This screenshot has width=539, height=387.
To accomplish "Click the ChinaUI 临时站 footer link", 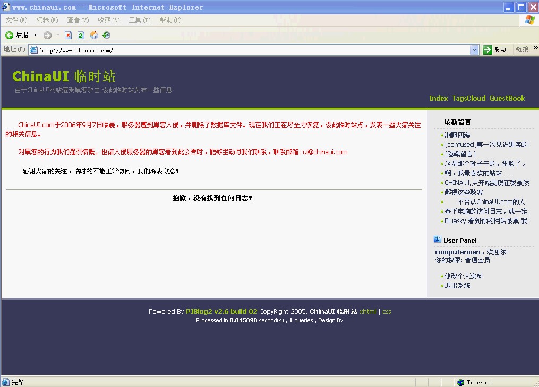I will 333,312.
